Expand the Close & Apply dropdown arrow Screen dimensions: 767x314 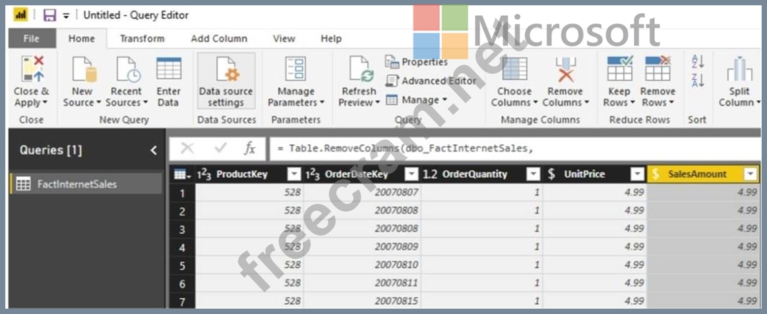[x=46, y=103]
